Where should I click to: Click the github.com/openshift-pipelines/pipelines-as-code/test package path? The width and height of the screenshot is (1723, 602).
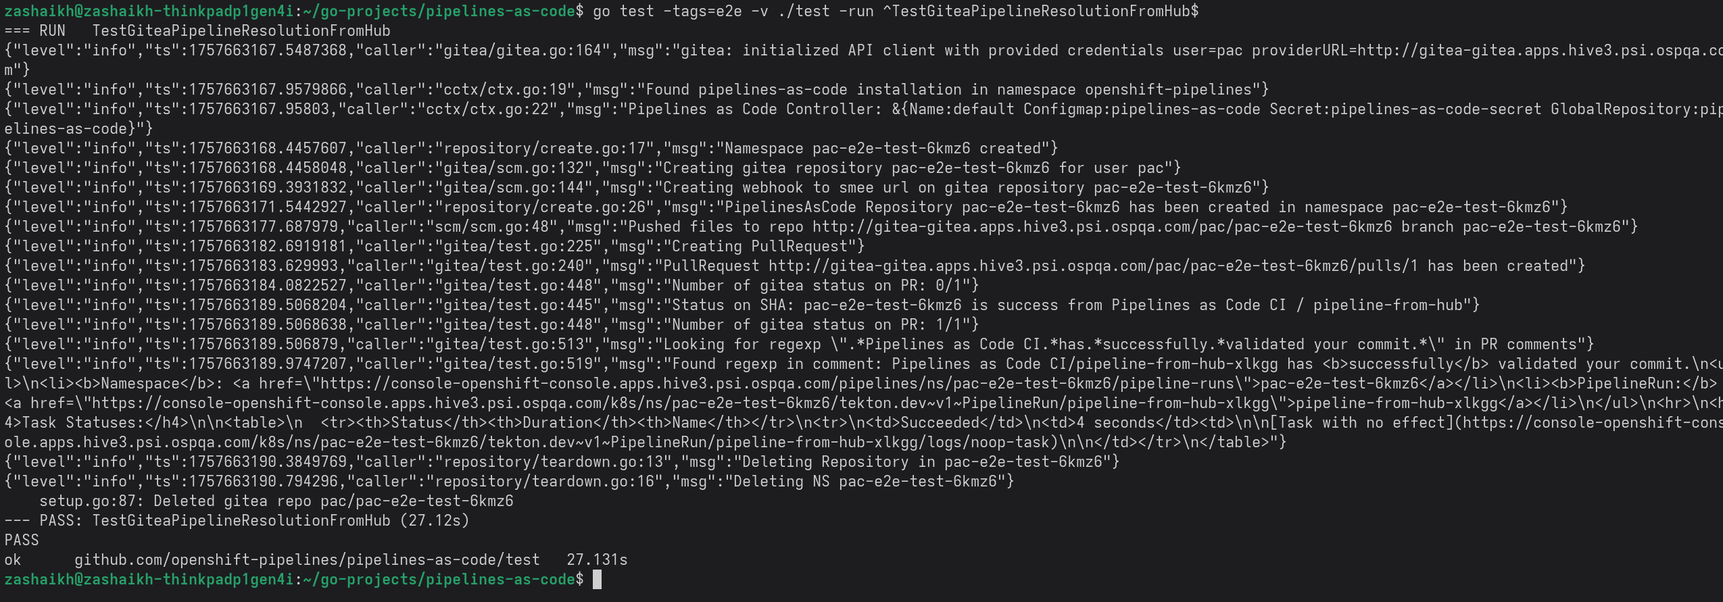coord(307,560)
